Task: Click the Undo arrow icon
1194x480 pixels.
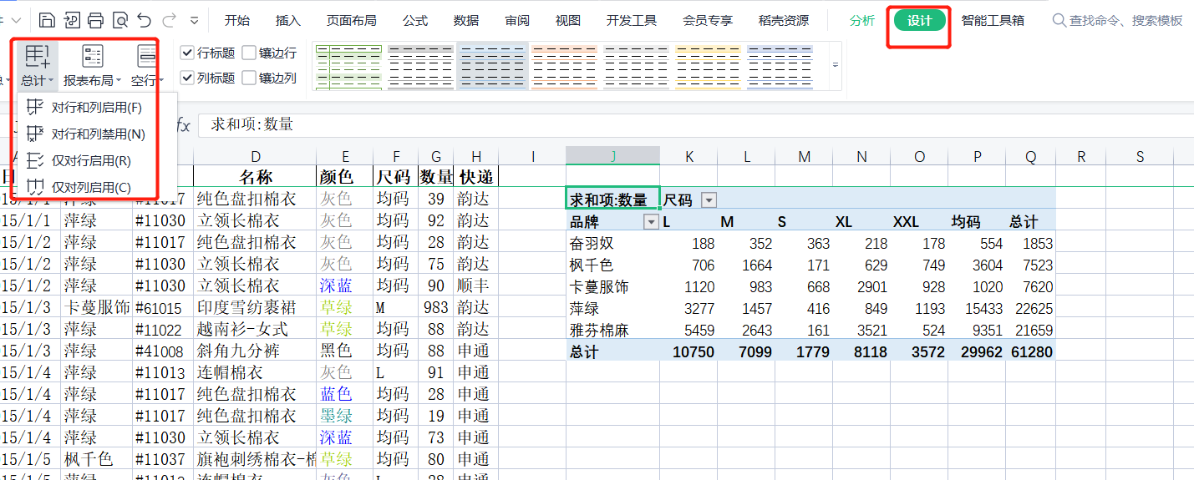Action: (x=144, y=20)
